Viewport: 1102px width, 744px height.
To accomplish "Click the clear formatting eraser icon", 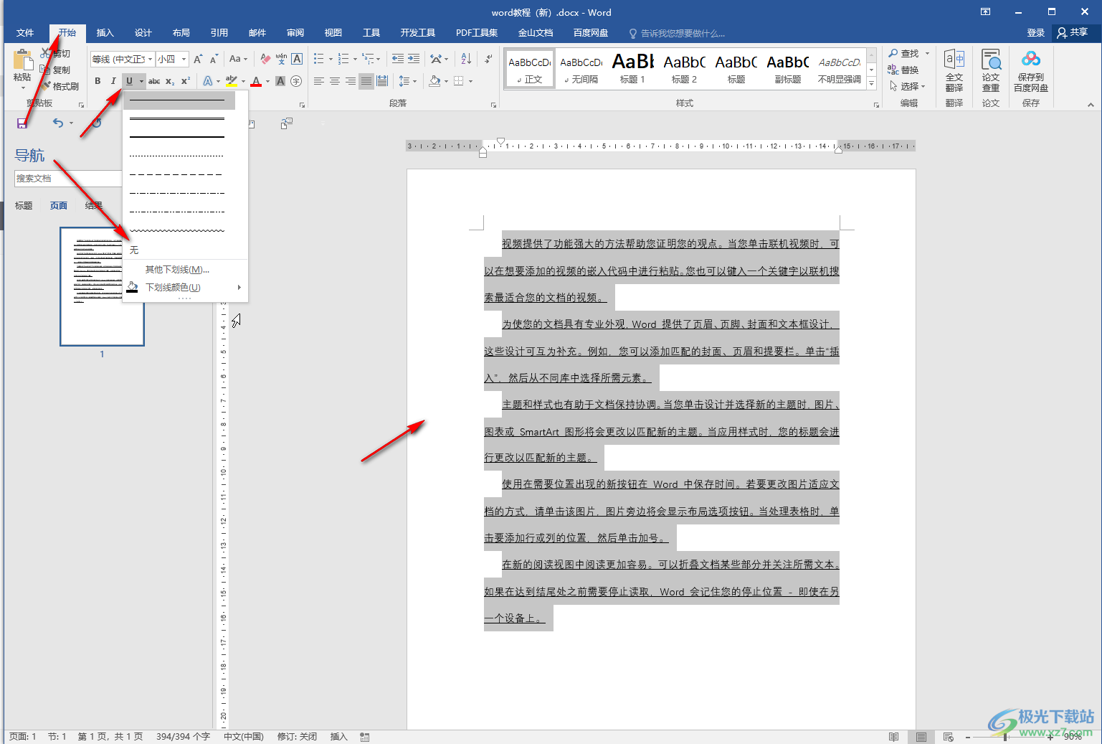I will coord(266,59).
